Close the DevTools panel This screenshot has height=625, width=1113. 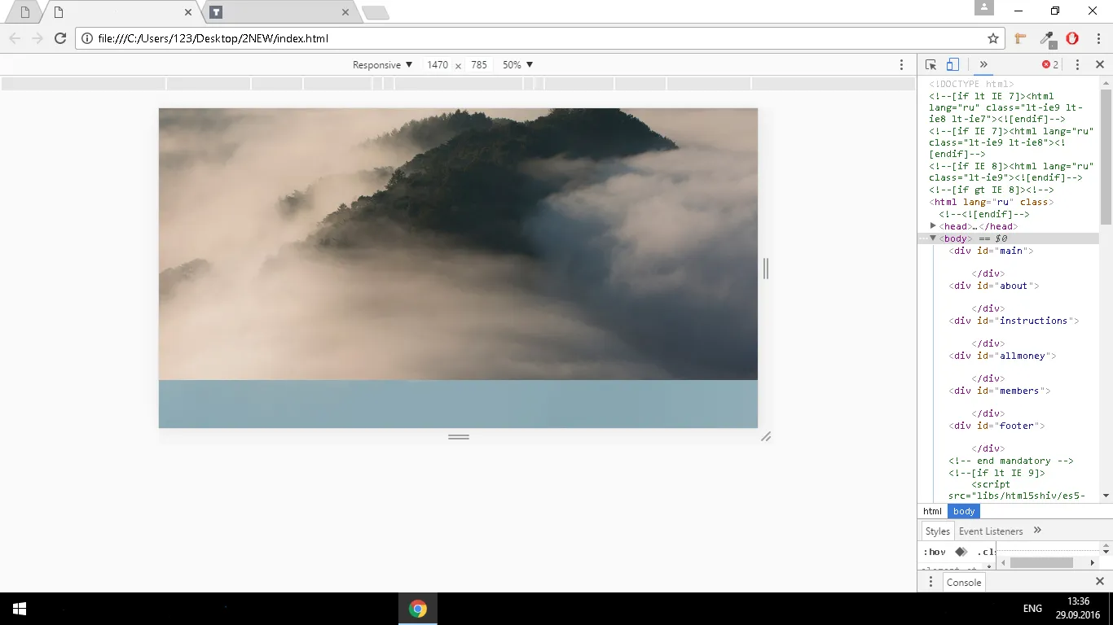[x=1099, y=65]
